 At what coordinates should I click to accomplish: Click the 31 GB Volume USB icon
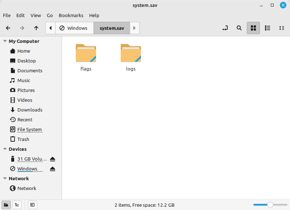point(13,159)
